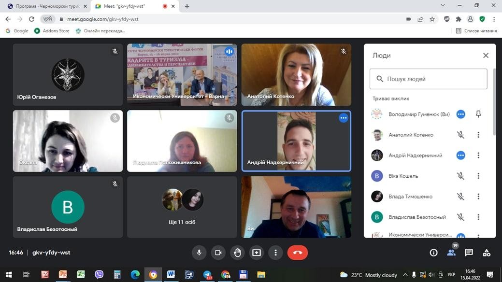Open the Google bookmark

[17, 31]
